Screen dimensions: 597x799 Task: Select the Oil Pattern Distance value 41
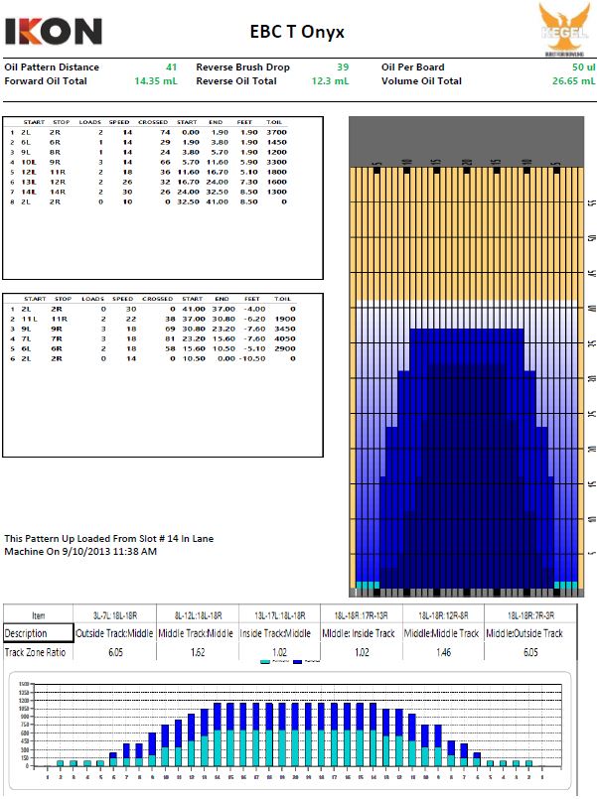coord(171,67)
